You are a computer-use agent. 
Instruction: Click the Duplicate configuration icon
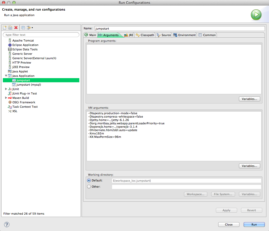tap(10, 28)
